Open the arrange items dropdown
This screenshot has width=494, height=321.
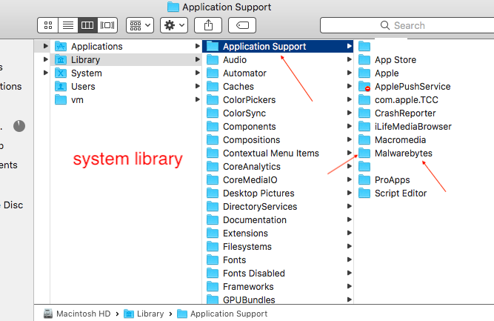[x=140, y=25]
